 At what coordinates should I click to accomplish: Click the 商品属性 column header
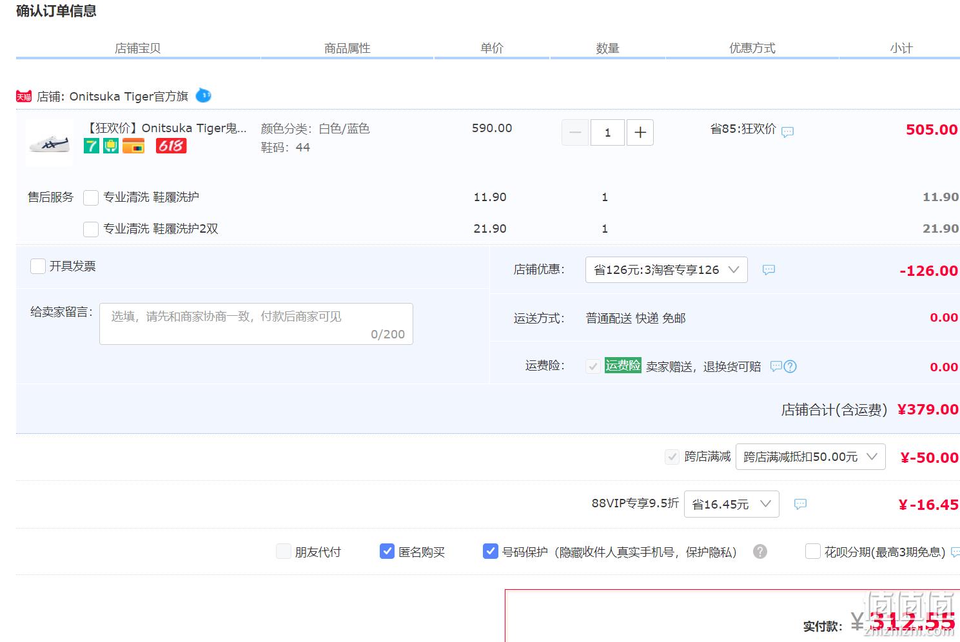click(x=348, y=48)
